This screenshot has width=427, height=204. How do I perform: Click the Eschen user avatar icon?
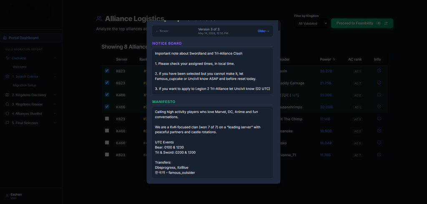click(7, 196)
